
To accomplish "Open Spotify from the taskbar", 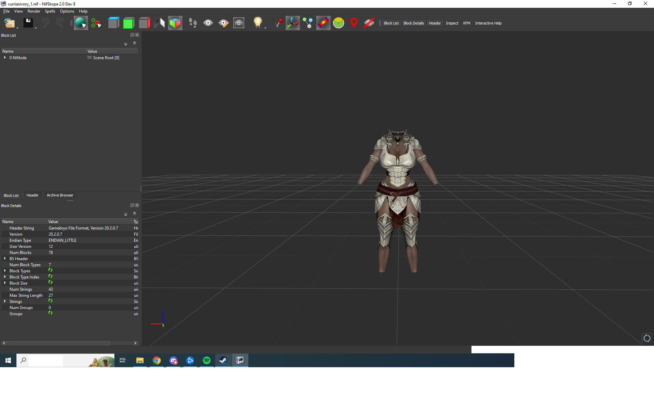I will point(207,360).
